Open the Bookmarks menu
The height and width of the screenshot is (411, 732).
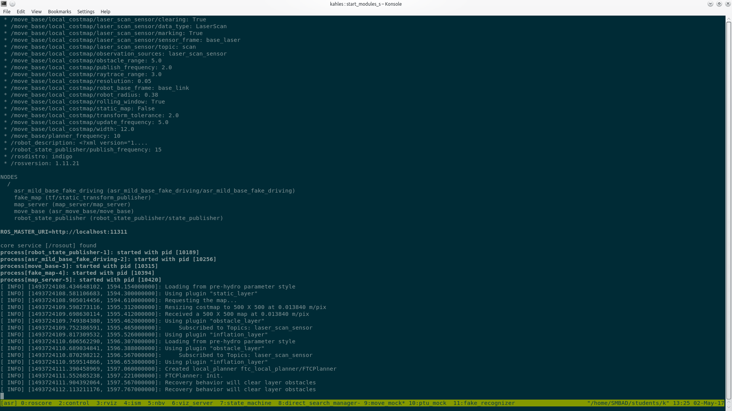click(59, 12)
